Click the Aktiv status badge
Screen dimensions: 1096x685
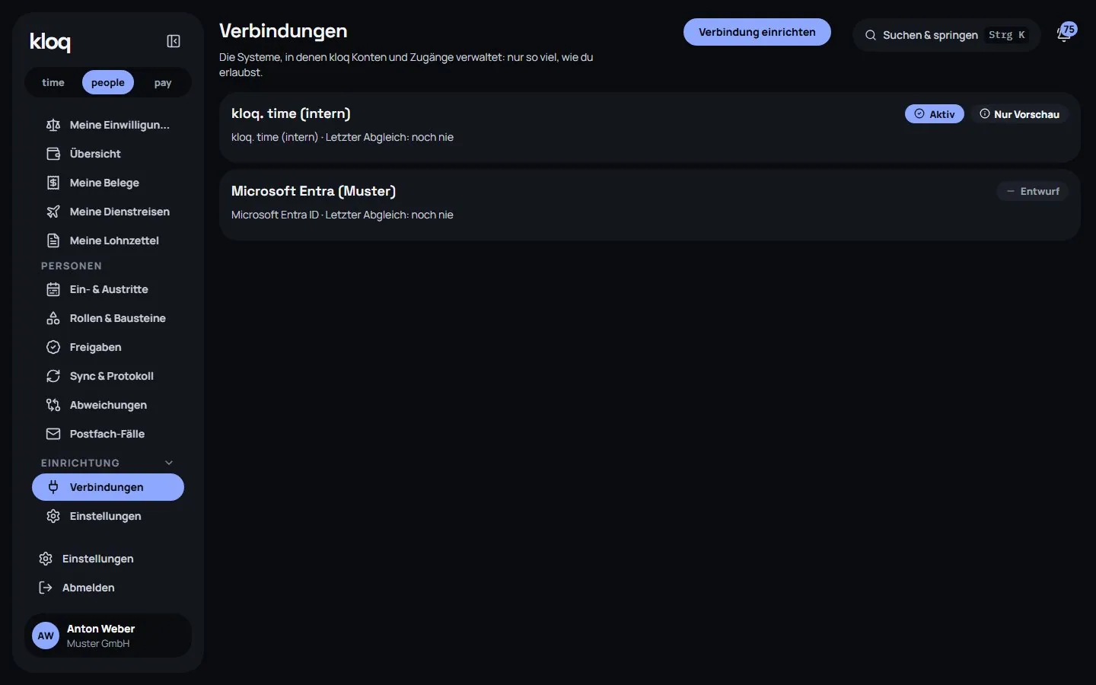coord(935,114)
